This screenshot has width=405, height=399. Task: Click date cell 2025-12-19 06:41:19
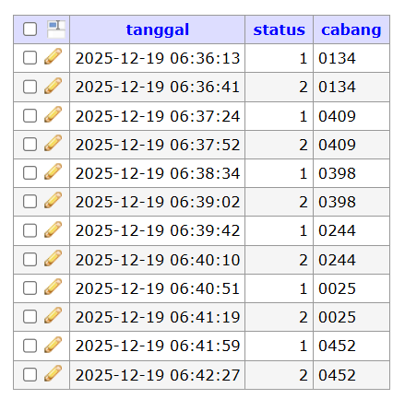click(x=158, y=317)
